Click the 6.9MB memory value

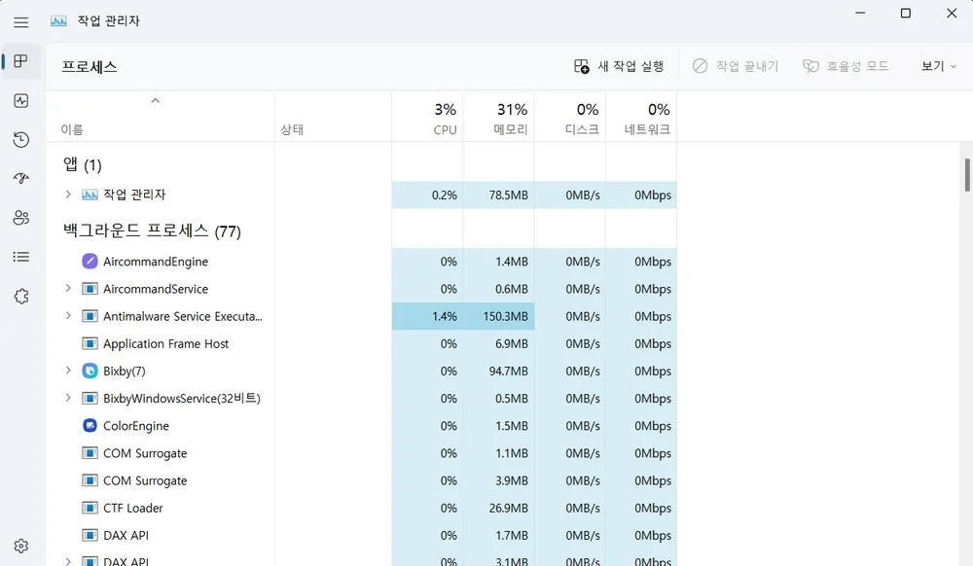pyautogui.click(x=512, y=343)
